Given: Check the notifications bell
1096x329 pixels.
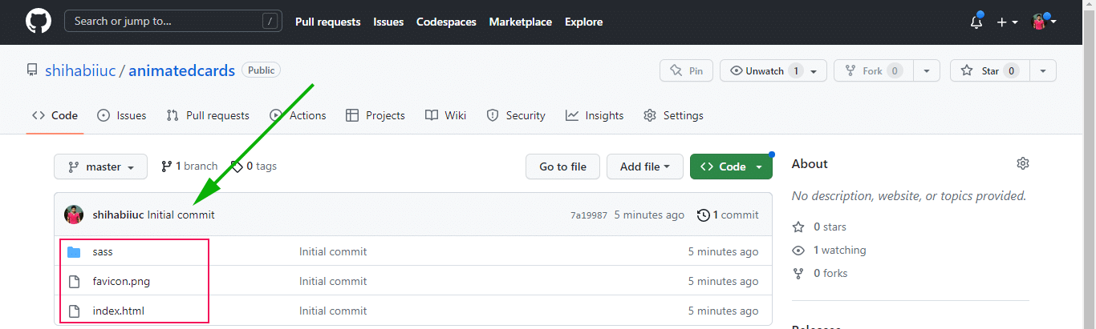Looking at the screenshot, I should click(x=976, y=22).
